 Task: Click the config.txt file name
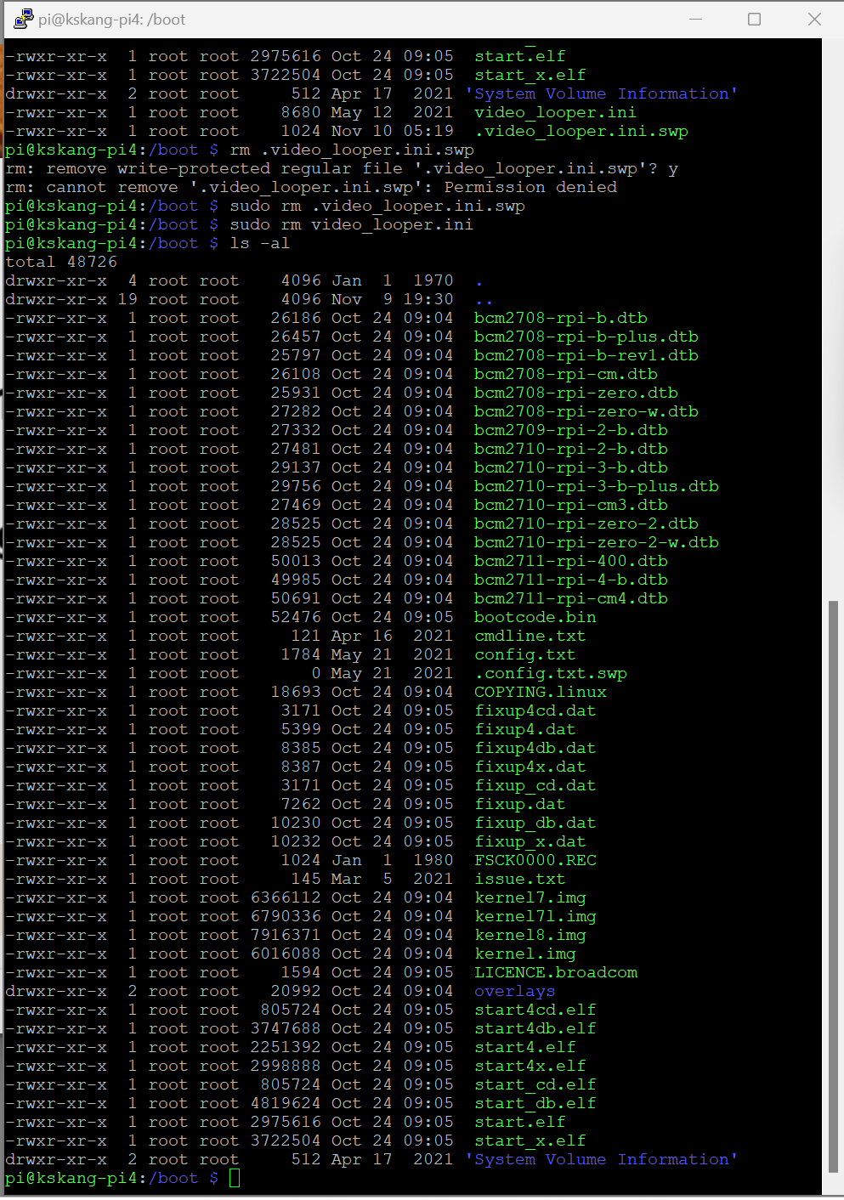pyautogui.click(x=524, y=654)
